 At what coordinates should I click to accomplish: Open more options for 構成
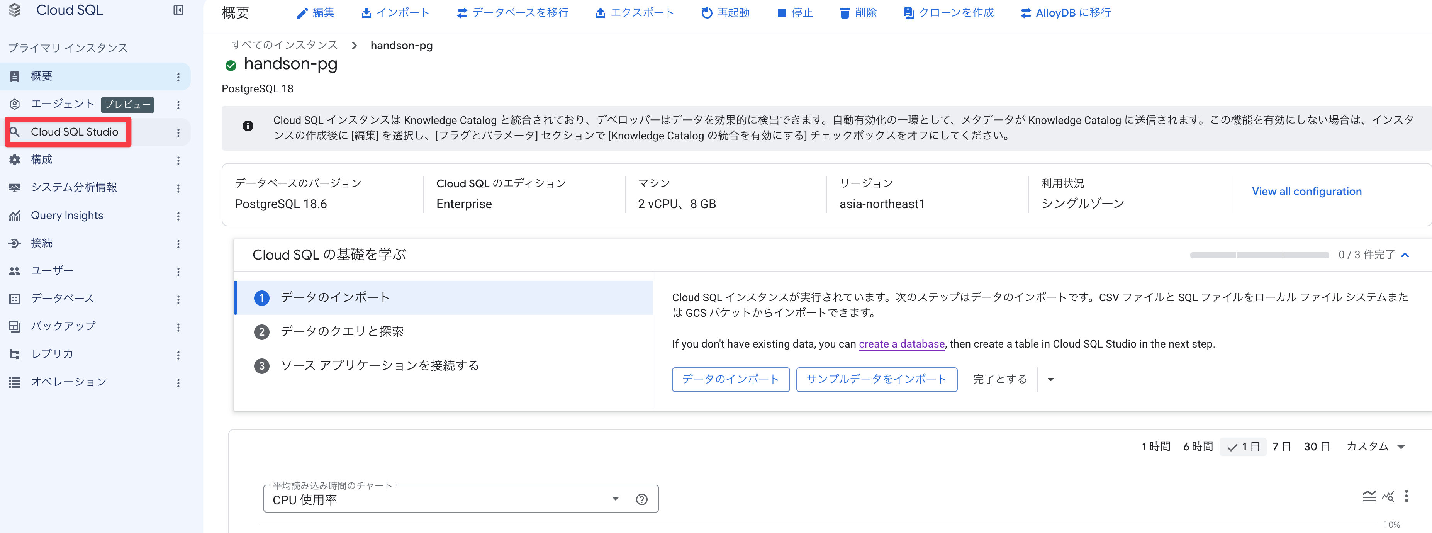tap(178, 160)
